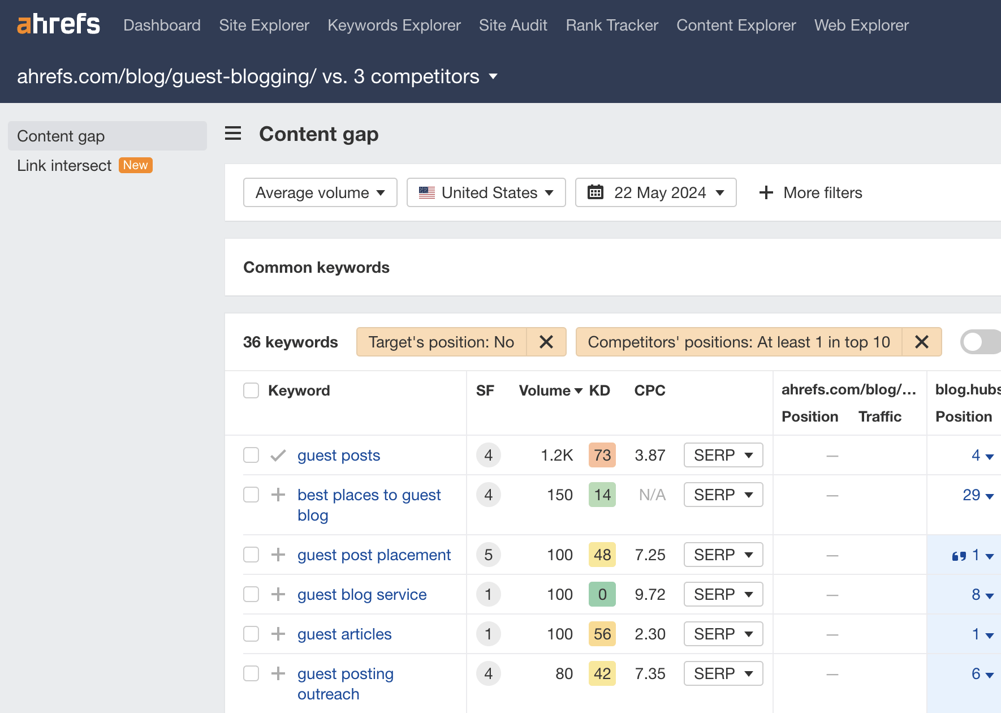
Task: Switch to the Link intersect tab
Action: click(x=64, y=165)
